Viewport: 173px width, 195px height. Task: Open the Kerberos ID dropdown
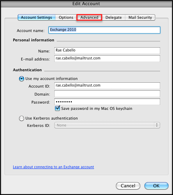[107, 125]
